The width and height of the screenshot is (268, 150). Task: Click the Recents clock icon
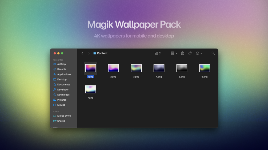[x=55, y=69]
